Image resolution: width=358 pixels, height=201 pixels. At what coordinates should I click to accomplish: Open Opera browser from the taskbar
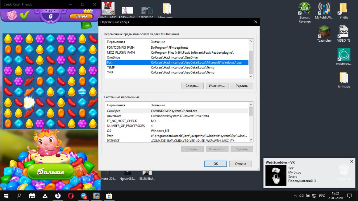point(70,195)
